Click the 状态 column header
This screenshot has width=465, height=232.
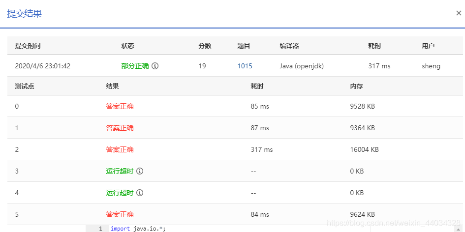[127, 46]
